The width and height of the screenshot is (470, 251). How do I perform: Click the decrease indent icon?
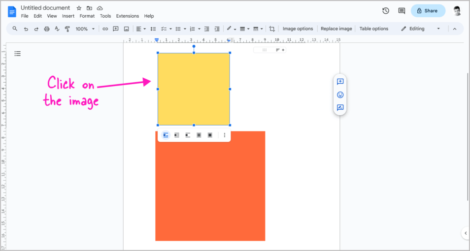coord(206,29)
